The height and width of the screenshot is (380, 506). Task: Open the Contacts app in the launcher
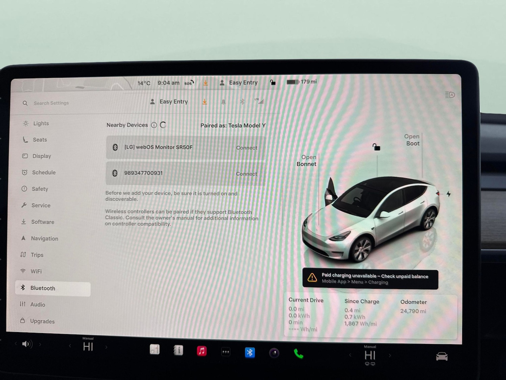coord(178,351)
